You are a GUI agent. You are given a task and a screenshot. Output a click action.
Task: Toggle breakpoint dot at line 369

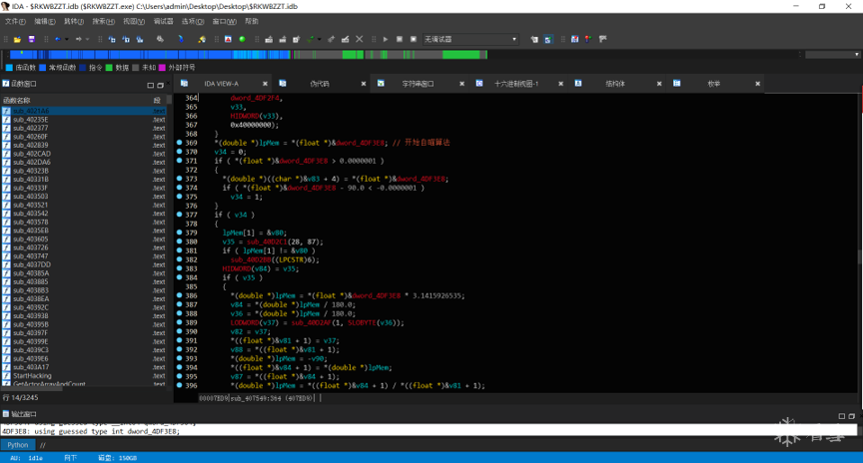(x=180, y=143)
